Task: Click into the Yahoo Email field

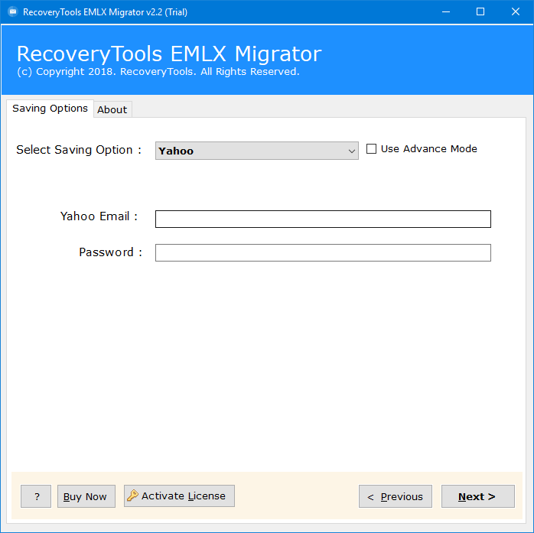Action: (323, 219)
